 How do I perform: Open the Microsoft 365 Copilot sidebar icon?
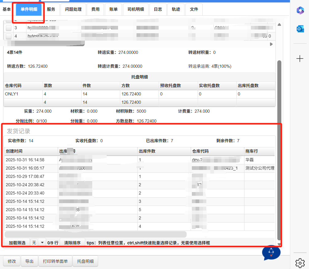point(300,10)
